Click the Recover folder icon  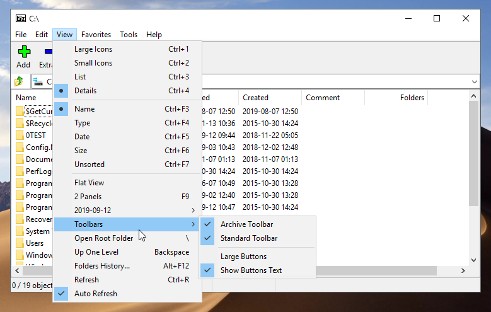[x=20, y=219]
